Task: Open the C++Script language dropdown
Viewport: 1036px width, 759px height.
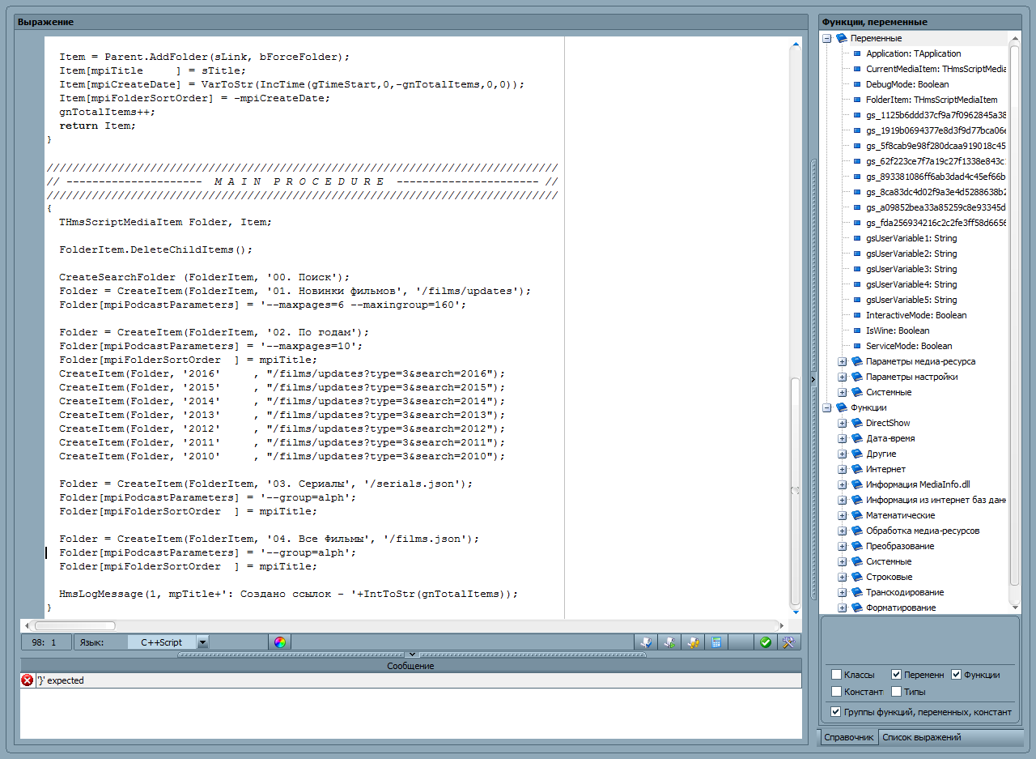Action: [202, 642]
